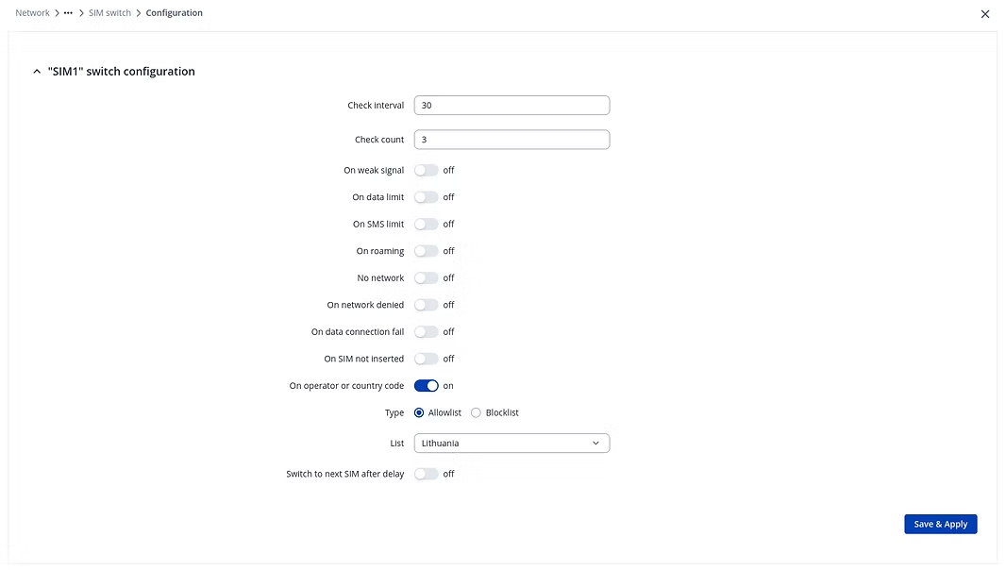Turn on the On data limit switch

point(427,197)
